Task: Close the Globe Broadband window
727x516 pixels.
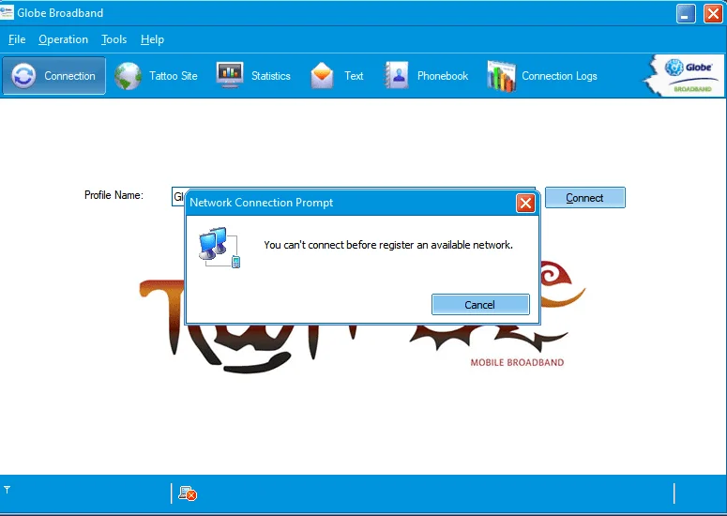Action: (713, 13)
